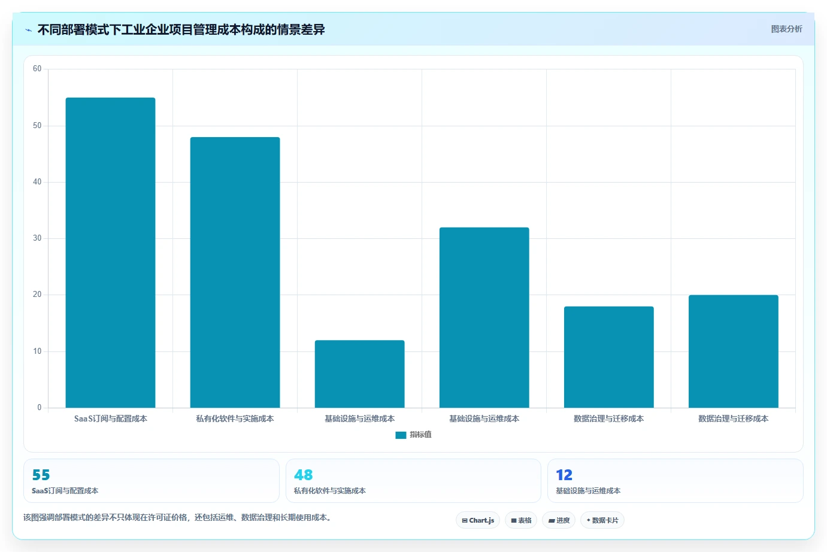Screen dimensions: 827x552
Task: Click the 私有化软件与实施成本 axis label
Action: (235, 418)
